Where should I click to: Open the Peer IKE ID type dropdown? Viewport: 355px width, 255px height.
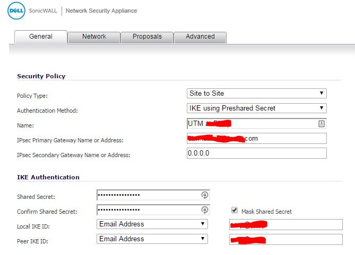point(152,239)
